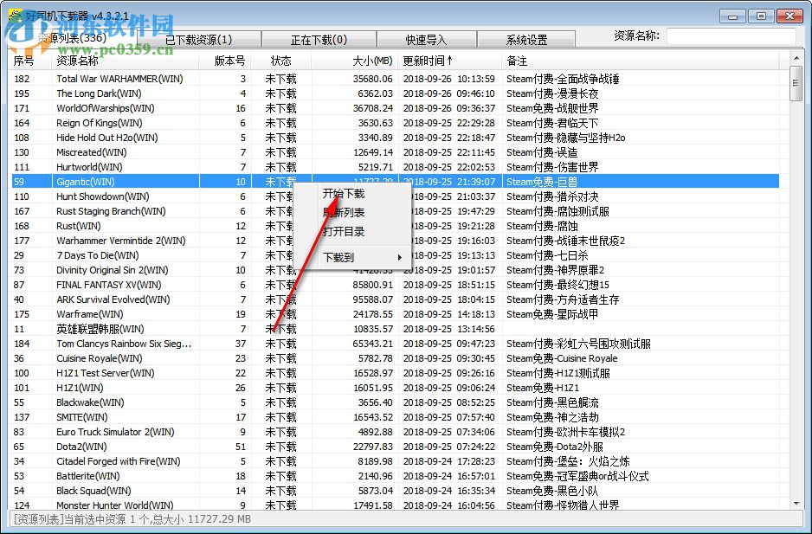812x534 pixels.
Task: Focus the 资源名称 search field
Action: [x=731, y=36]
